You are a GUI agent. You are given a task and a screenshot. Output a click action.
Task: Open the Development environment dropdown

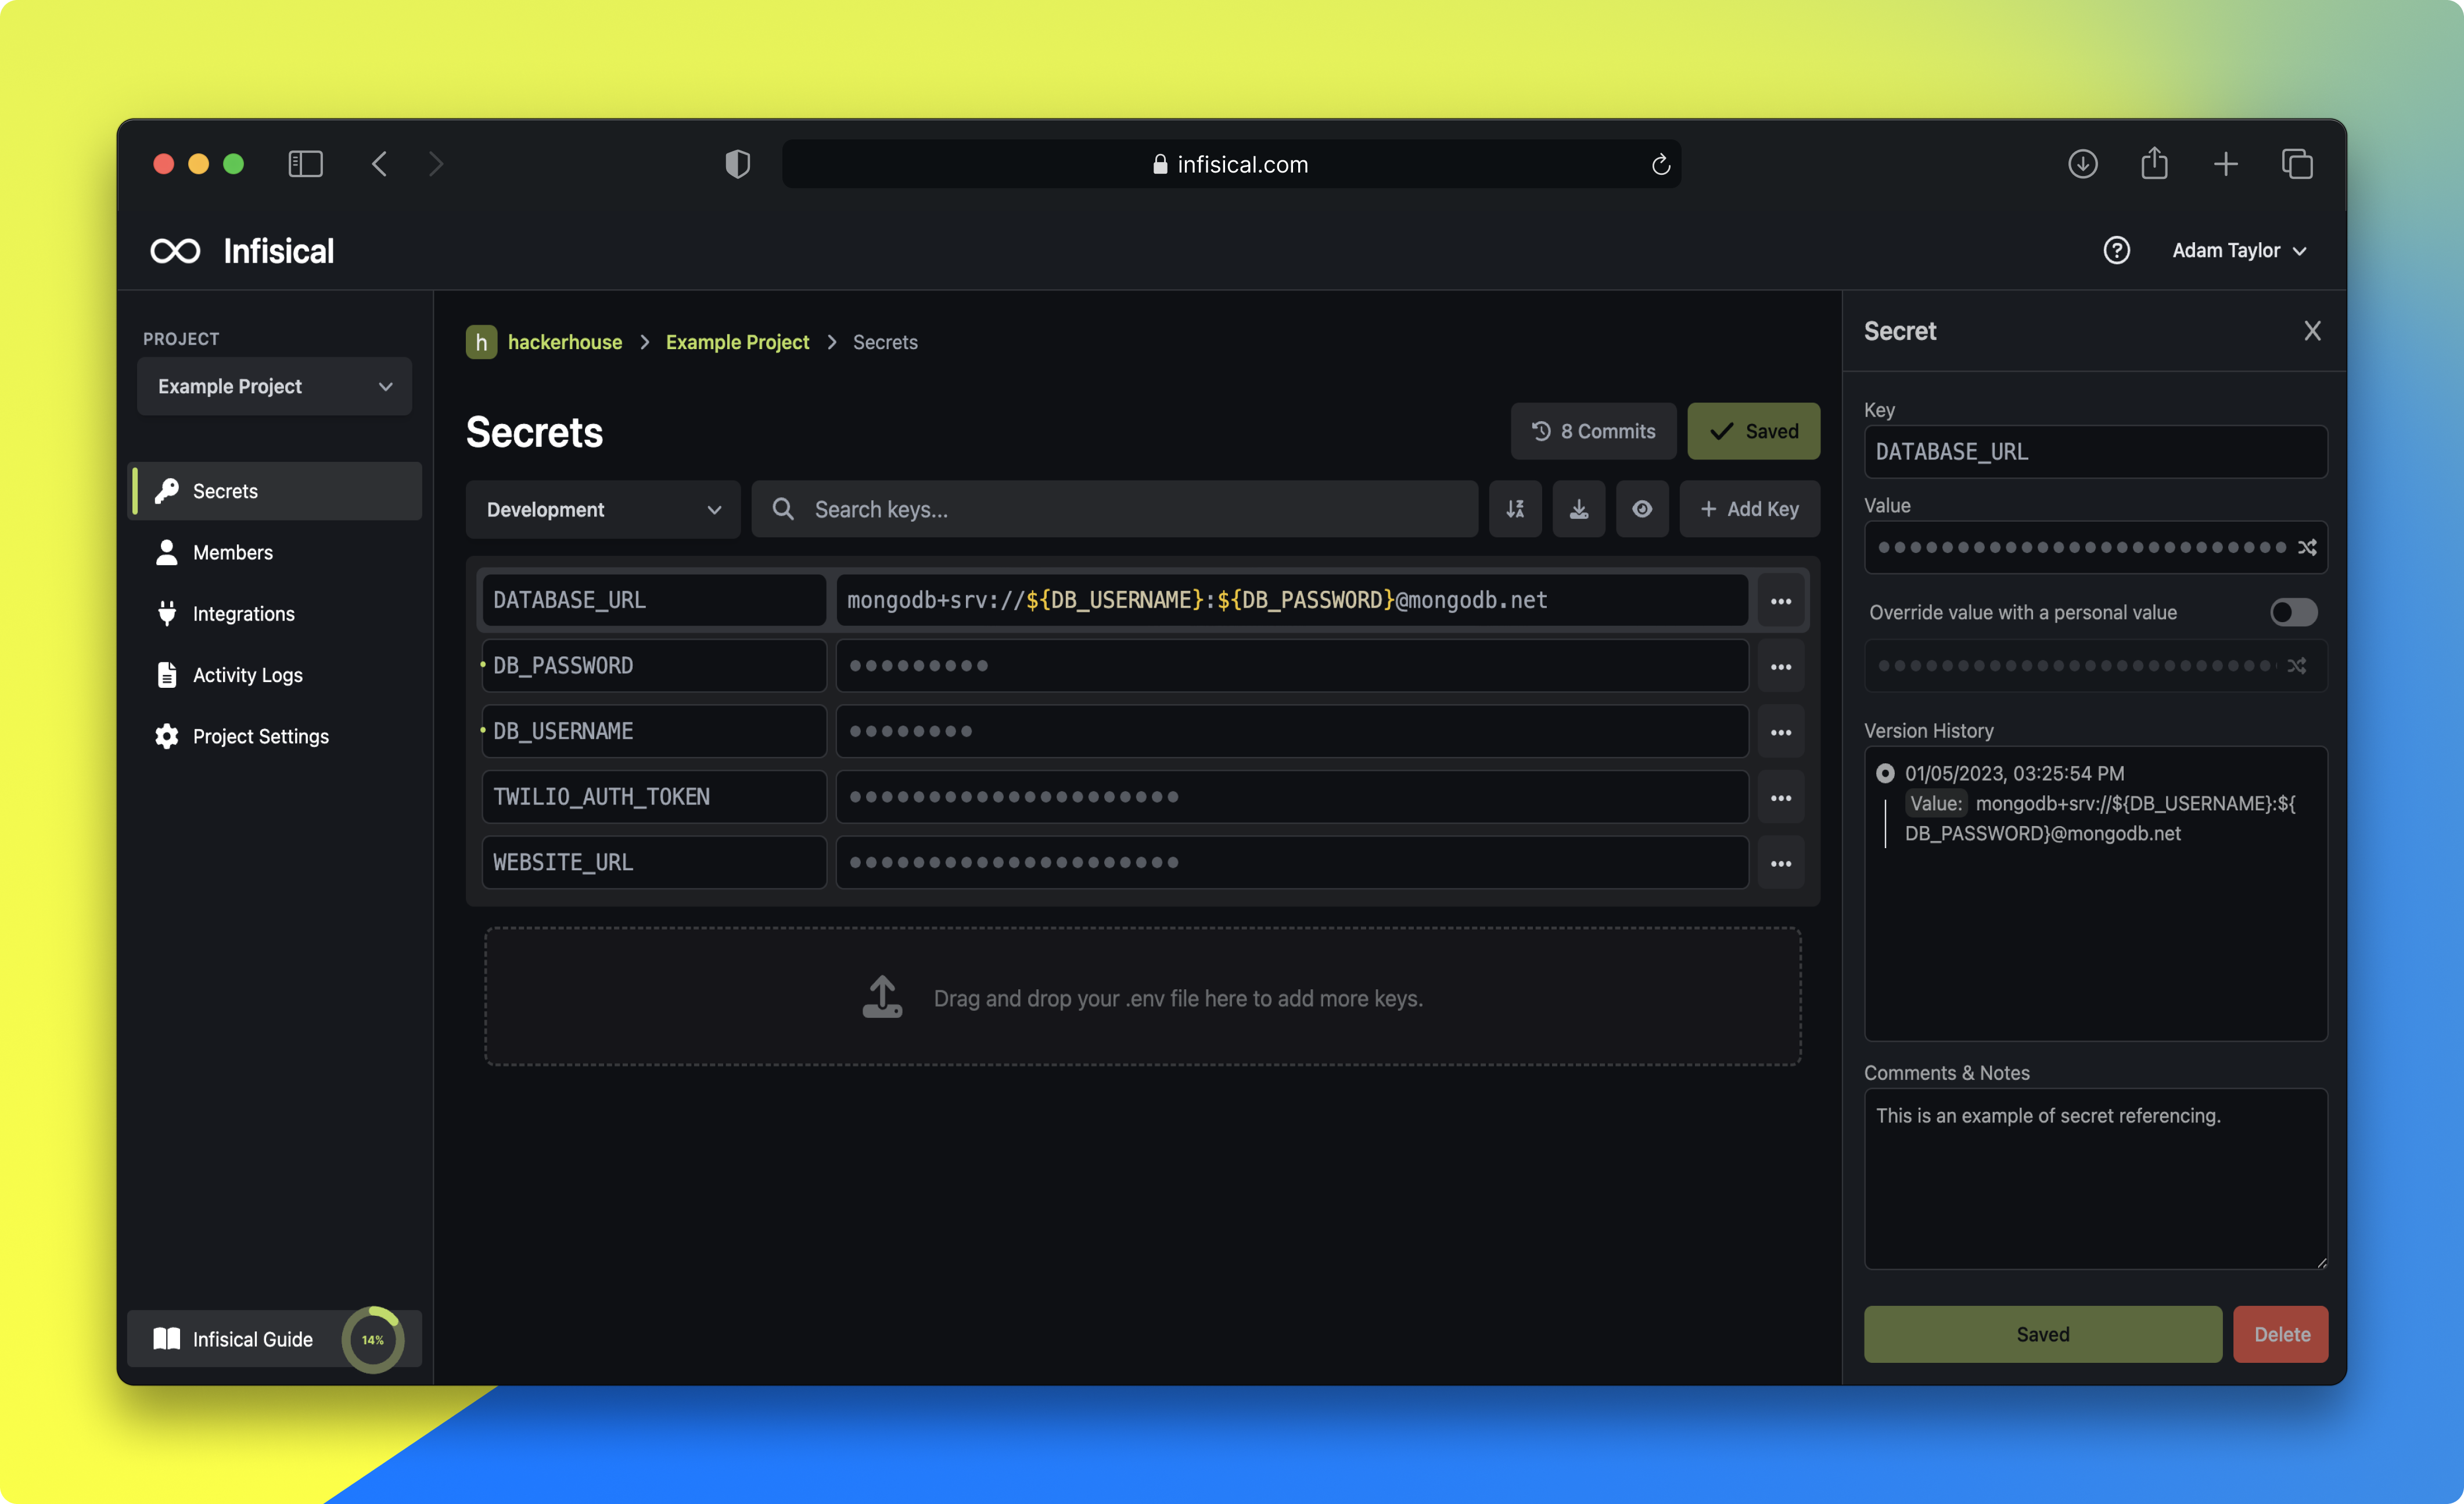click(603, 509)
